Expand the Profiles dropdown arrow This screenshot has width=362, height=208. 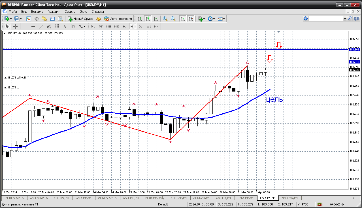[21, 19]
